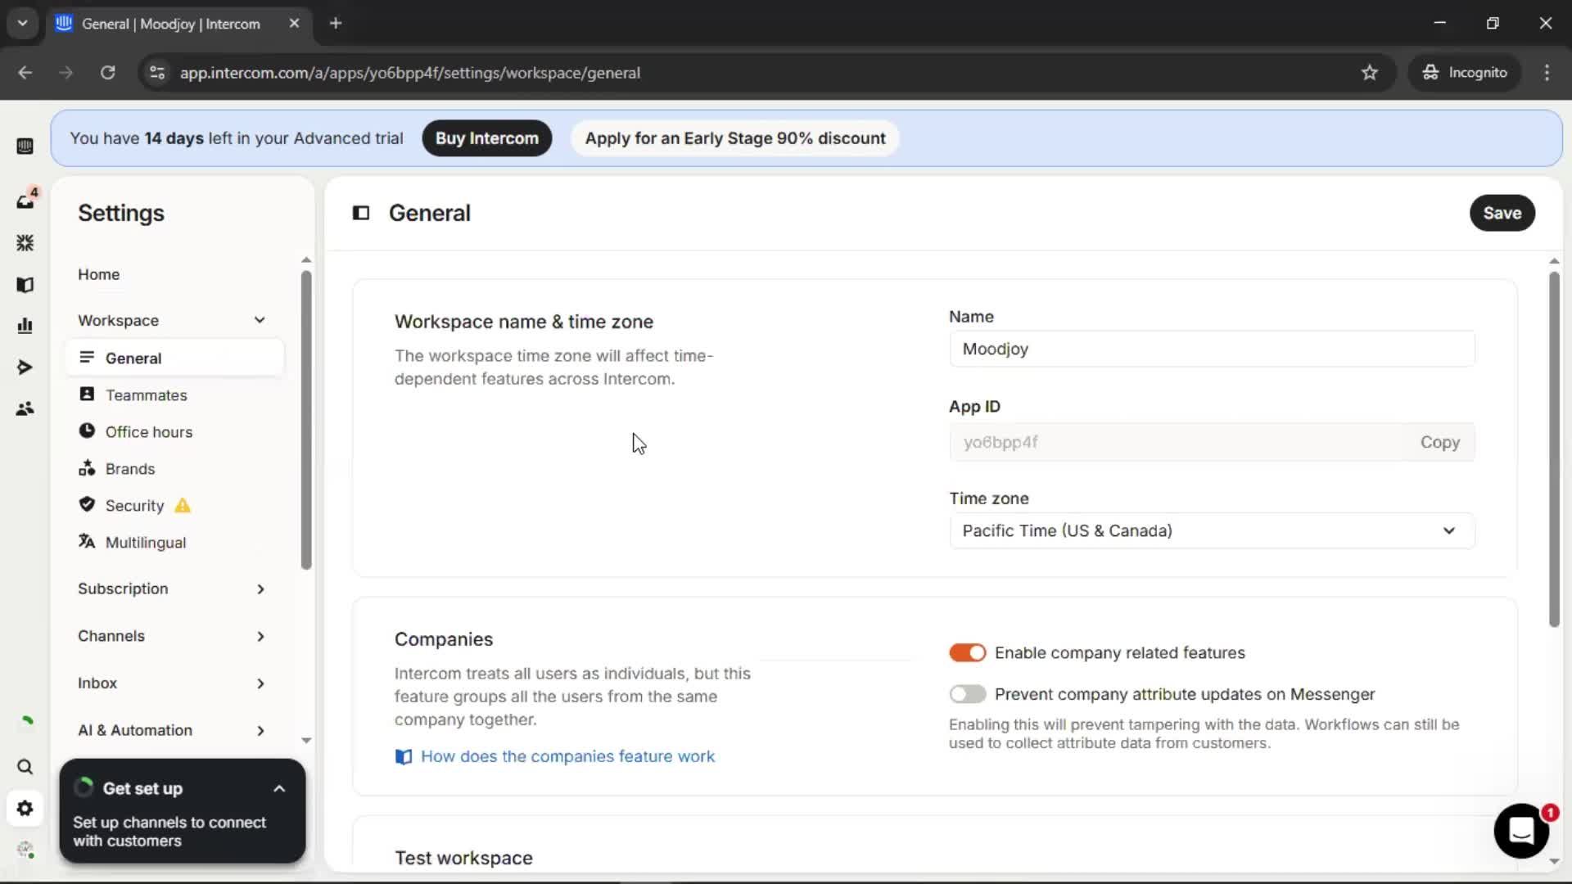This screenshot has width=1572, height=884.
Task: Click the main content vertical scrollbar
Action: pos(1553,450)
